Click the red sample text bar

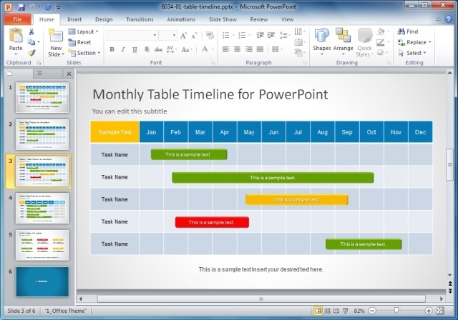coord(212,222)
